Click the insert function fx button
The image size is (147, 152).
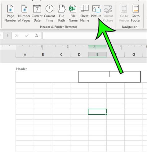(x=36, y=36)
